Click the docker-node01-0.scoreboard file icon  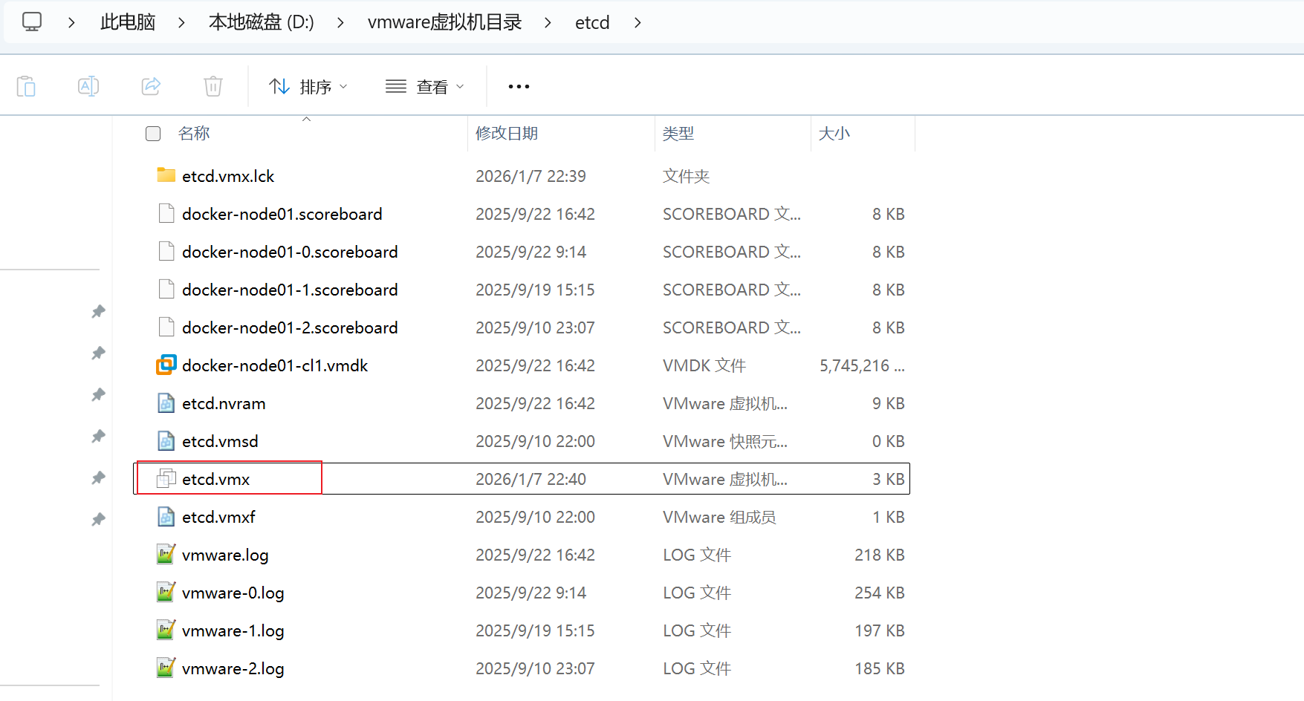(166, 251)
